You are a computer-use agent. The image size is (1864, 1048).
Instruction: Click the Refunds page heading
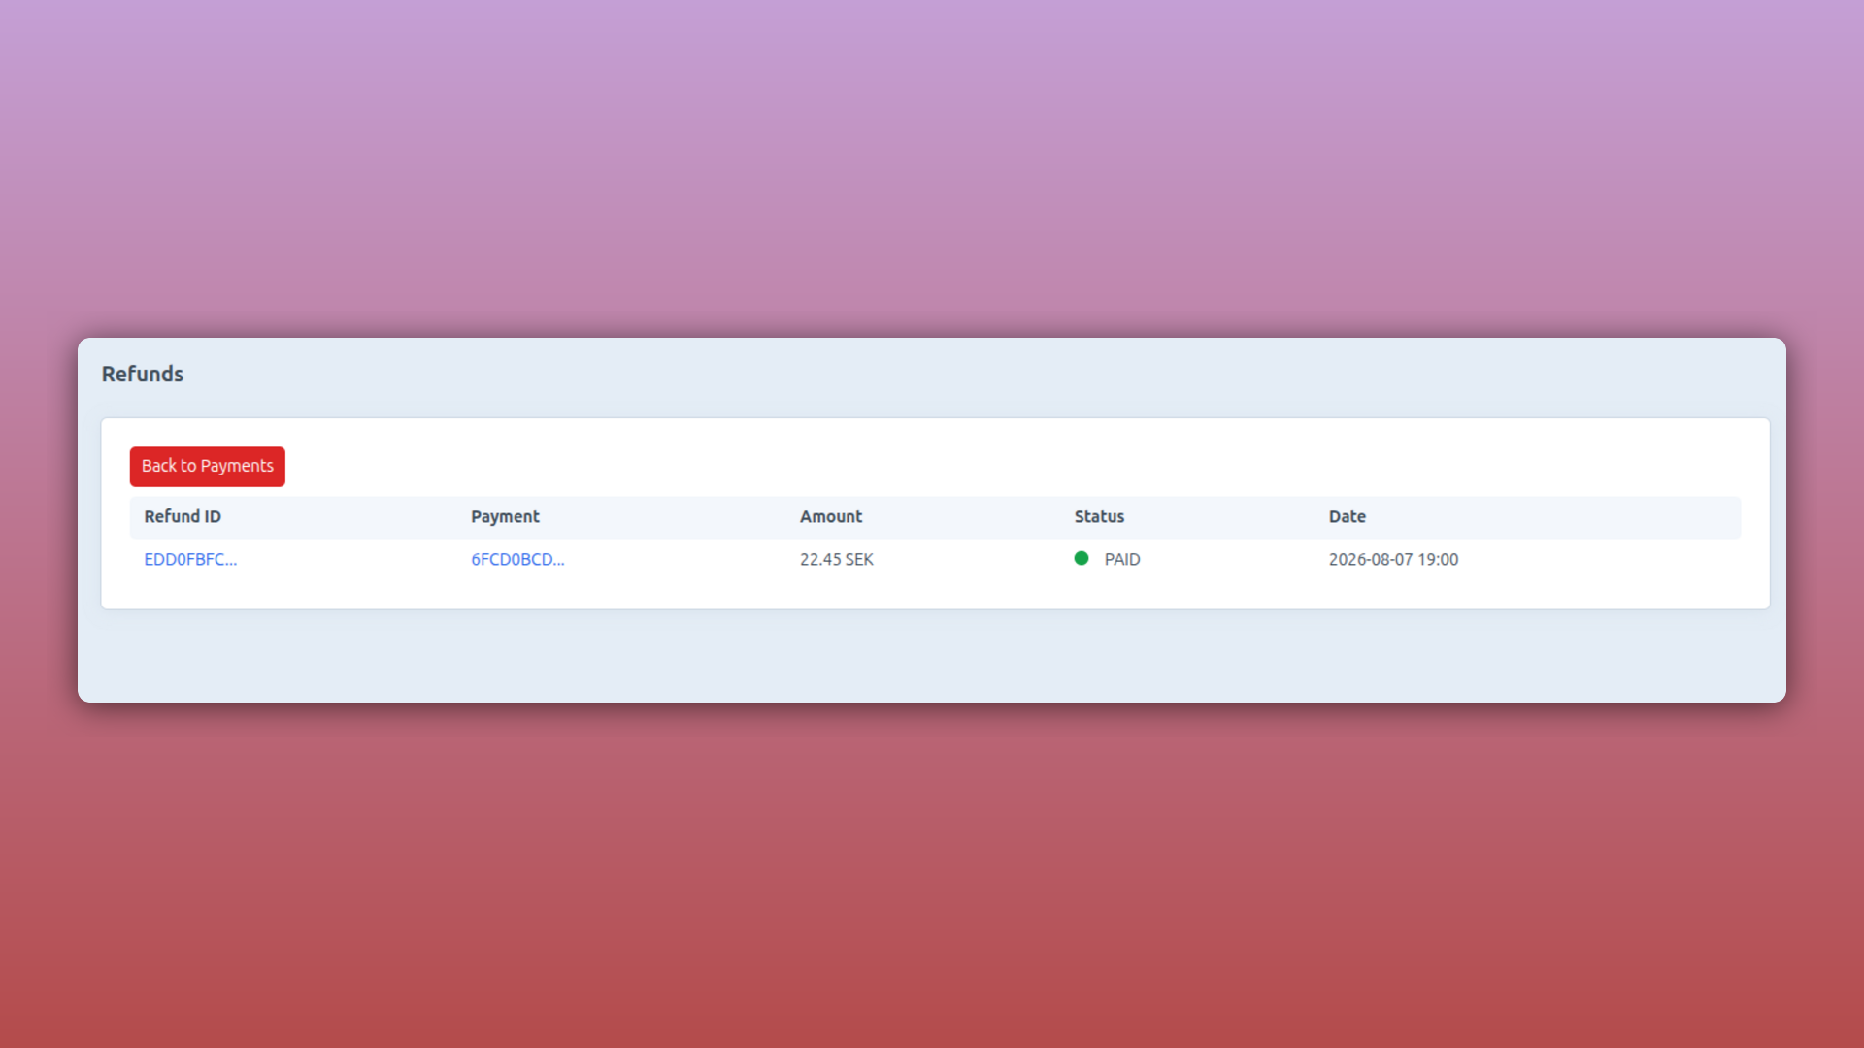[143, 374]
